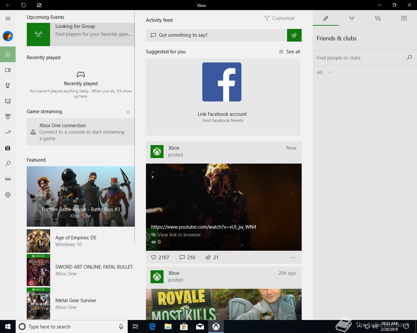This screenshot has height=333, width=417.
Task: Open Xbox poster name on Now post
Action: pyautogui.click(x=174, y=148)
